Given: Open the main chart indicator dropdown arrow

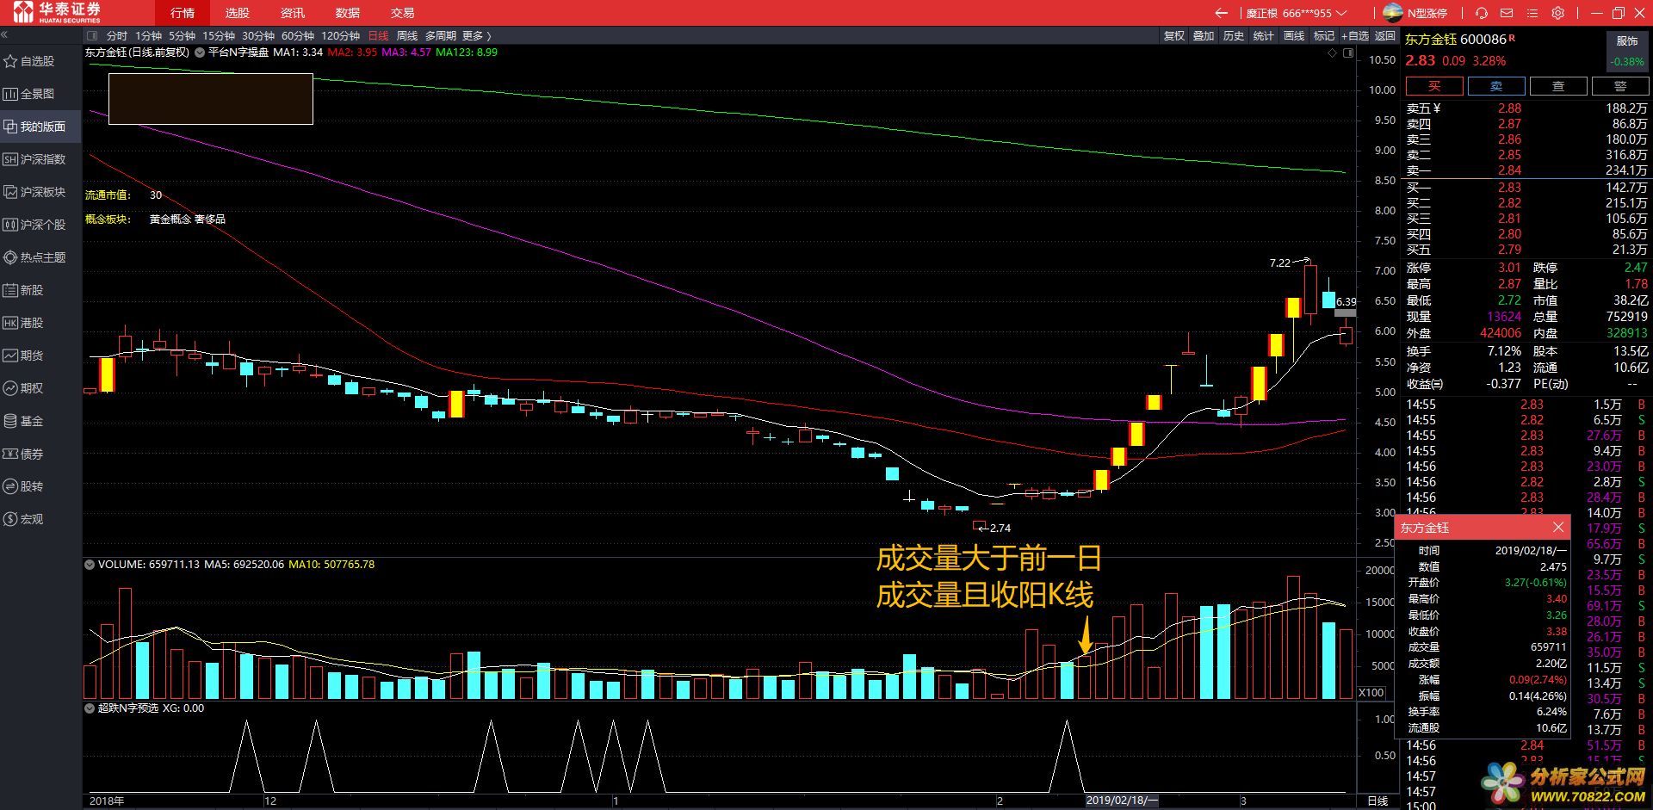Looking at the screenshot, I should point(200,53).
